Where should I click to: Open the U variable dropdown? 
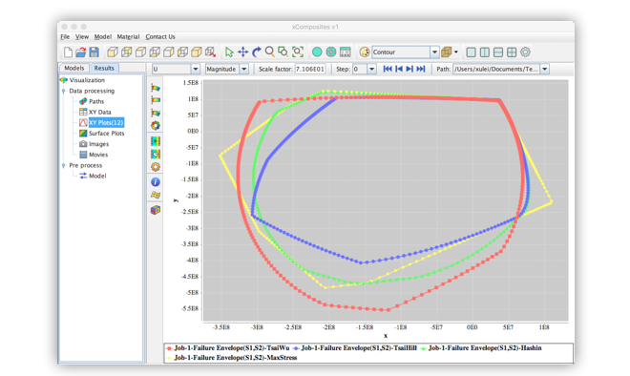coord(196,69)
